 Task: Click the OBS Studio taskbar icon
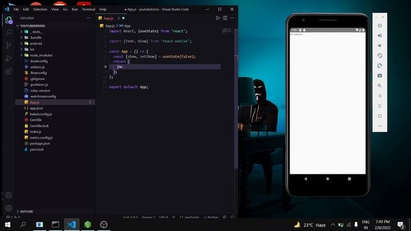(x=104, y=225)
